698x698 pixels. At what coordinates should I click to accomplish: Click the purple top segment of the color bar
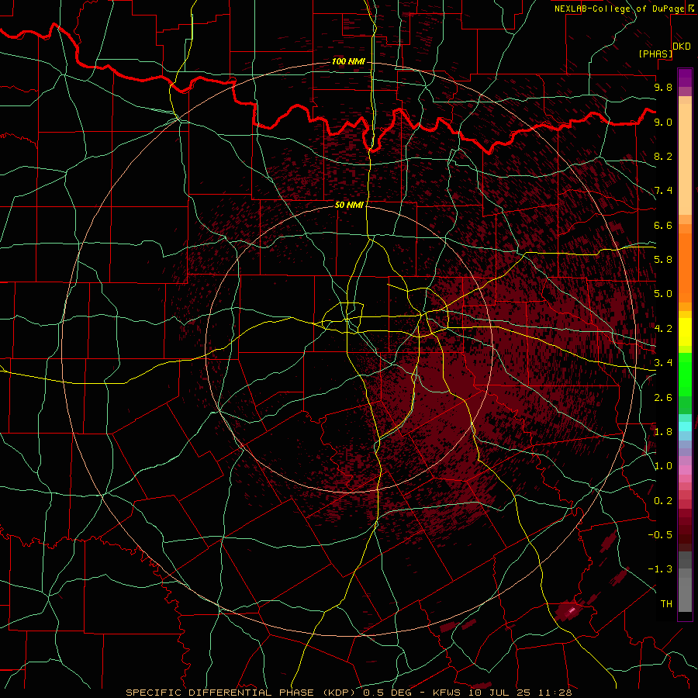click(685, 78)
